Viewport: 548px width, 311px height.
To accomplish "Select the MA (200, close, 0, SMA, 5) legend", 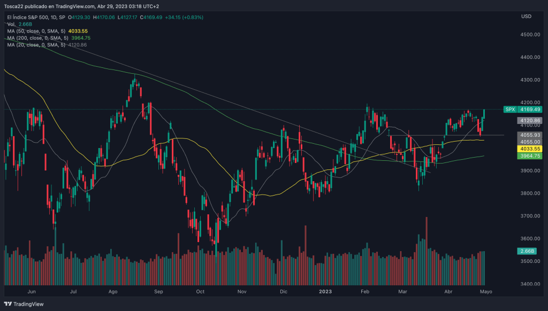I will pos(38,38).
